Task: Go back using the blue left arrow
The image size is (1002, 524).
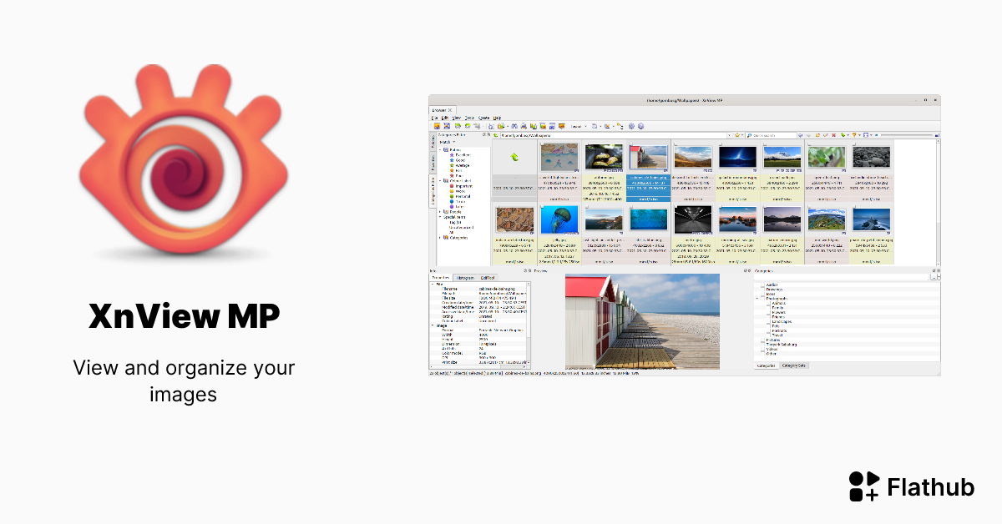Action: click(800, 135)
